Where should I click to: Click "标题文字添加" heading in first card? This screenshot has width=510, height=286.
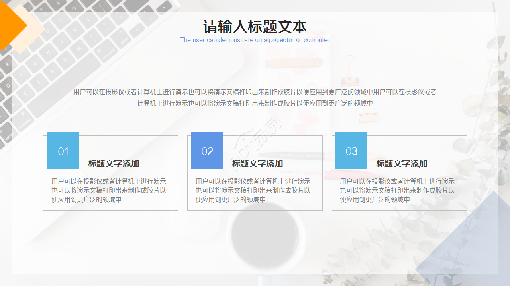(114, 164)
